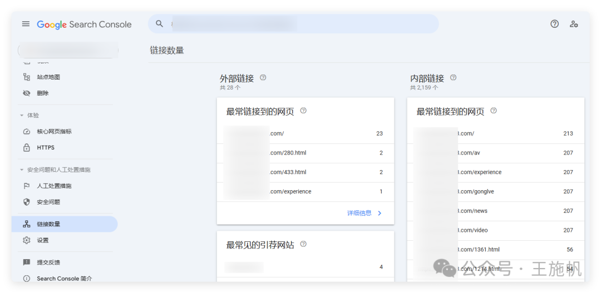
Task: Select external row .com/280.html
Action: [x=306, y=153]
